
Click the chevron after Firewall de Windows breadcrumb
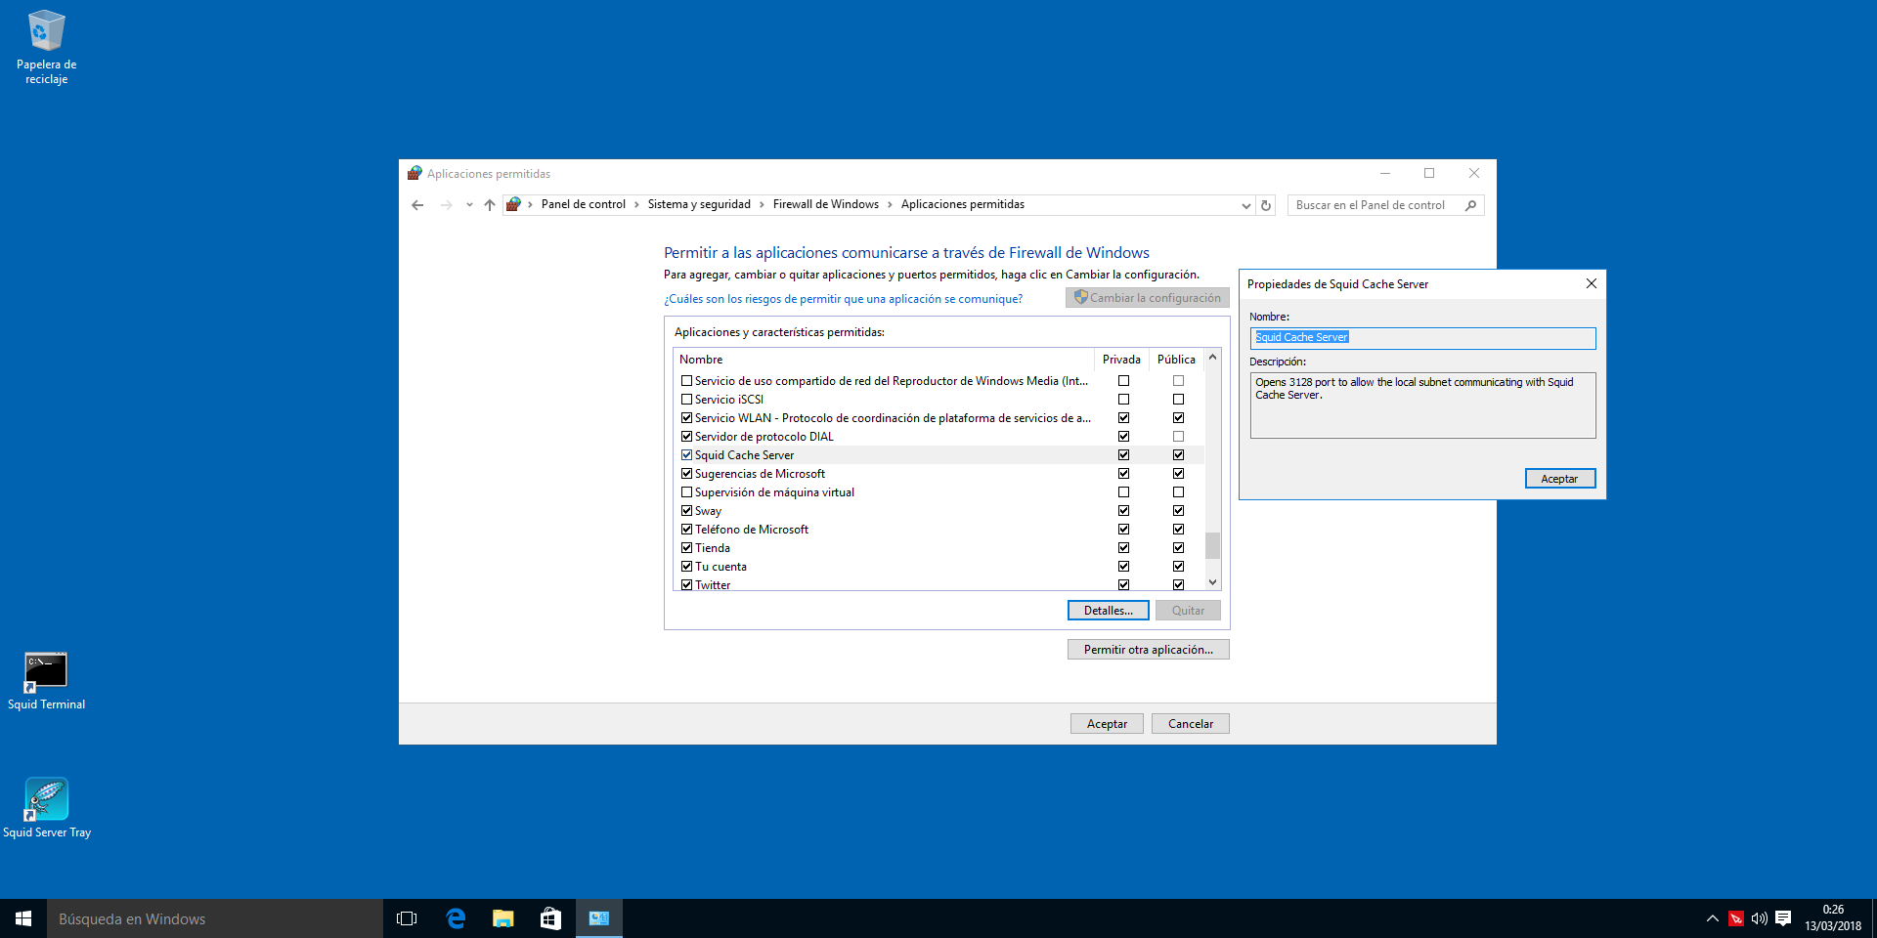(890, 204)
